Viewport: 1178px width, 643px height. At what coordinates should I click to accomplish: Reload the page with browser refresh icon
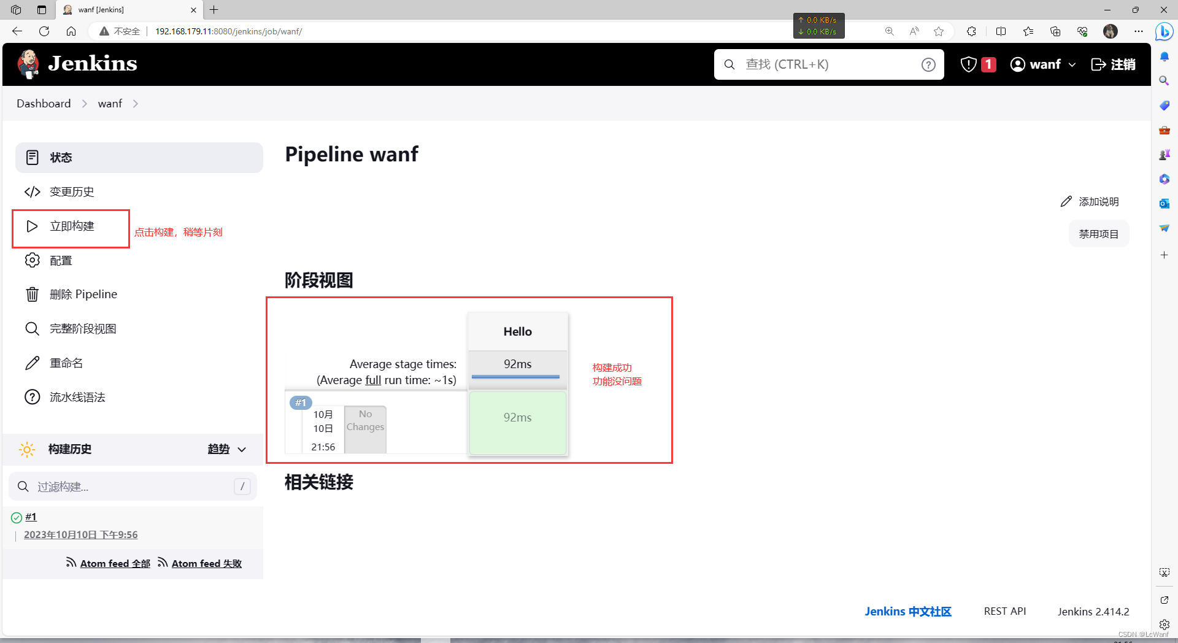[44, 31]
